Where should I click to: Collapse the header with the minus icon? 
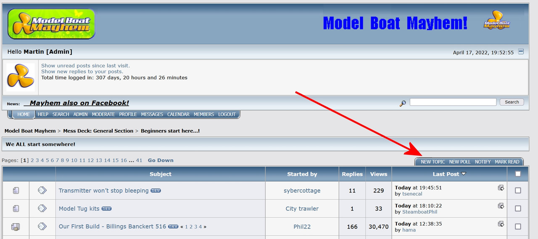[x=521, y=52]
